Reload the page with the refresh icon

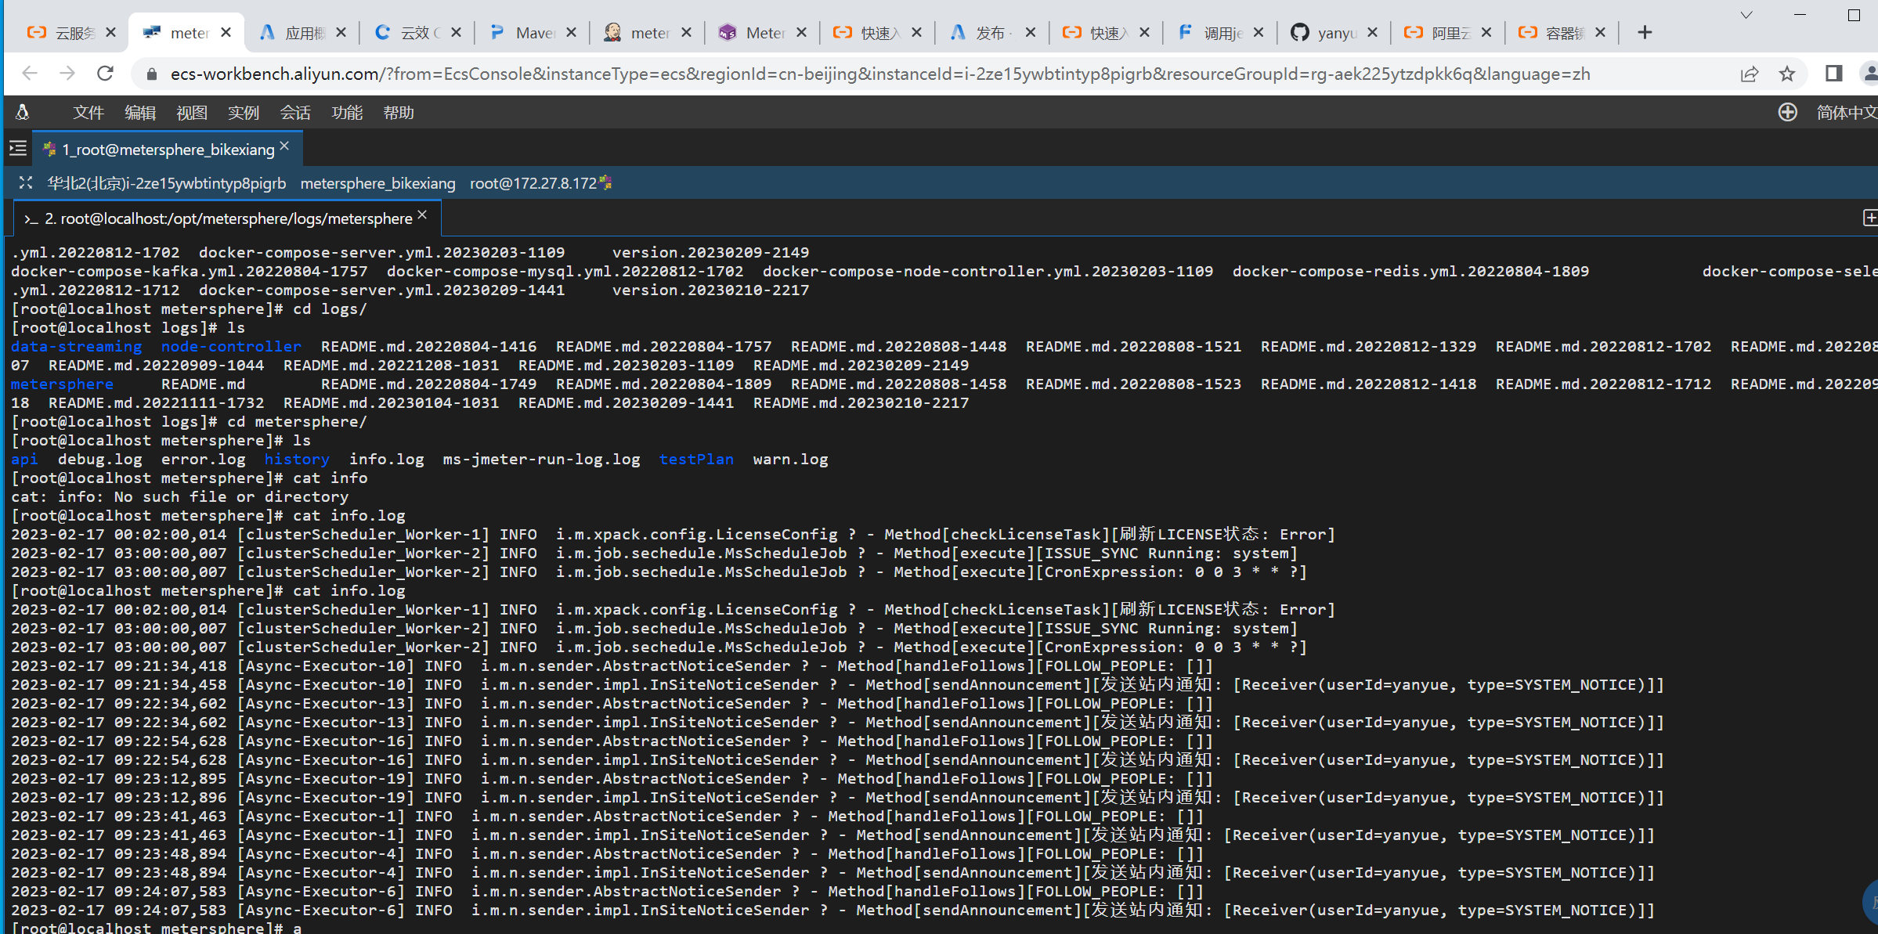tap(106, 74)
